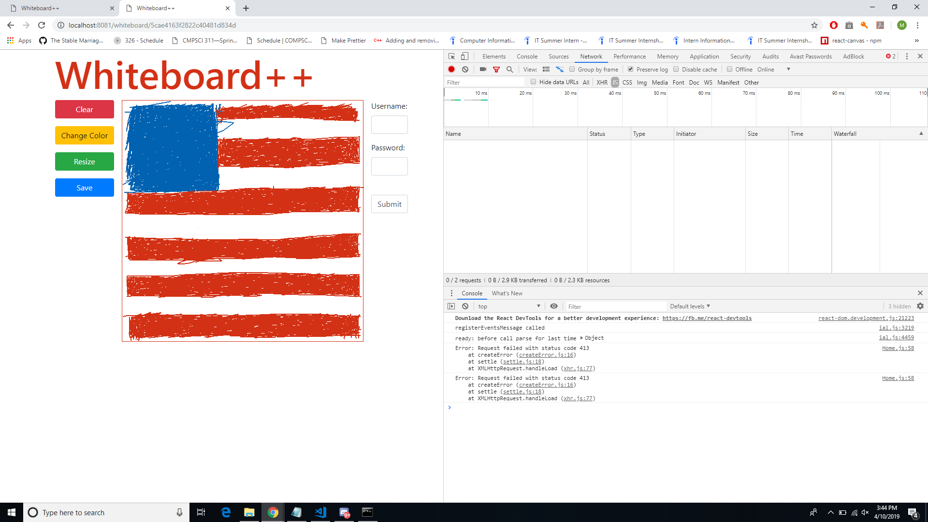Open Console settings via the gear icon

[920, 306]
